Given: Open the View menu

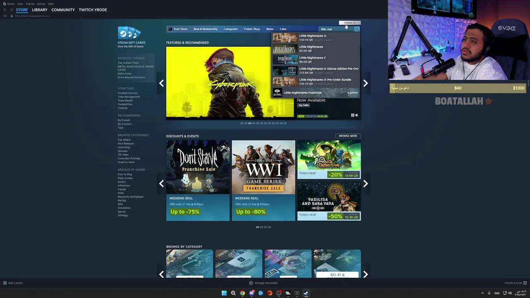Looking at the screenshot, I should click(20, 4).
